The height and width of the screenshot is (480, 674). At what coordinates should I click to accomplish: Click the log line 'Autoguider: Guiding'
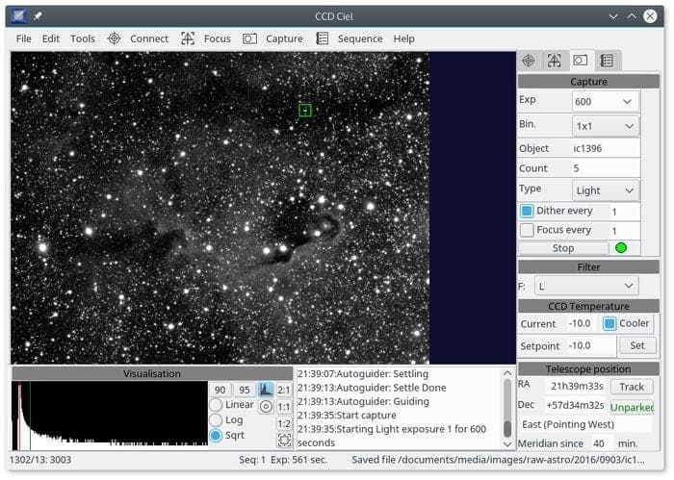[x=363, y=401]
